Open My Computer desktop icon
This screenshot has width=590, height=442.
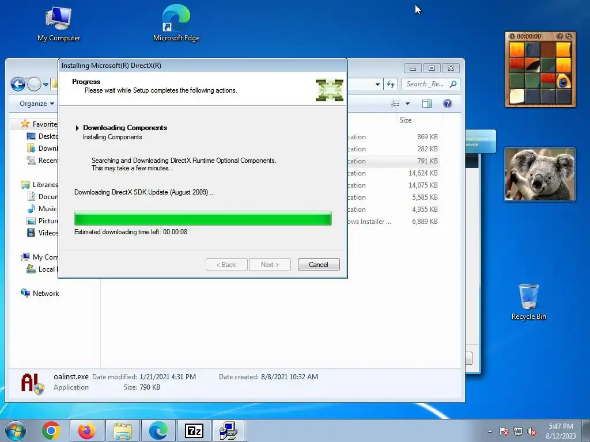(x=59, y=24)
